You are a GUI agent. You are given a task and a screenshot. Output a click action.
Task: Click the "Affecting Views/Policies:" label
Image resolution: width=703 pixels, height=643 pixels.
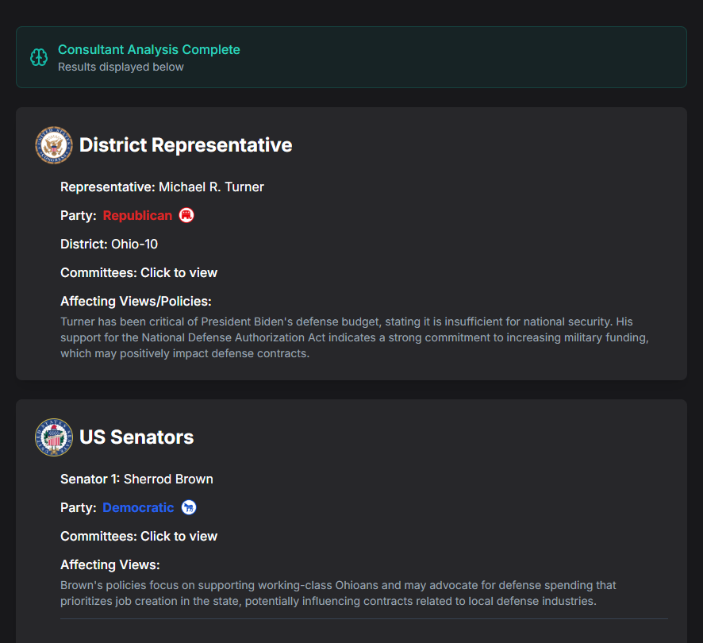pyautogui.click(x=136, y=301)
